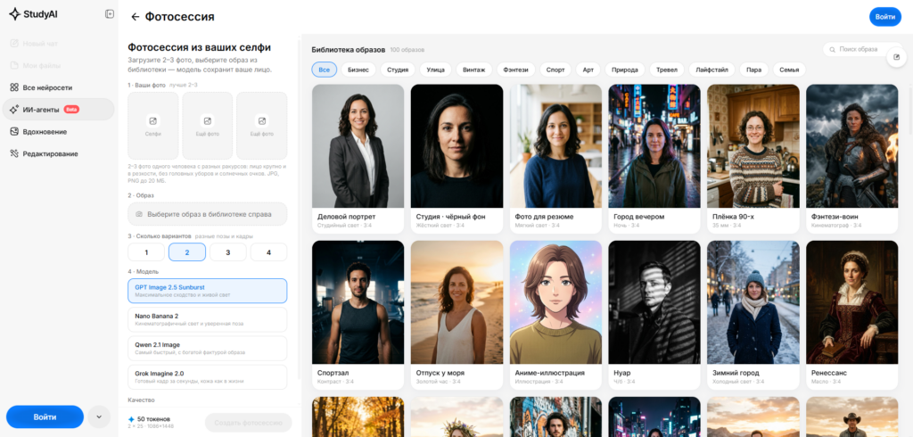This screenshot has width=913, height=437.
Task: Pick the Спортзал thumbnail
Action: click(358, 302)
